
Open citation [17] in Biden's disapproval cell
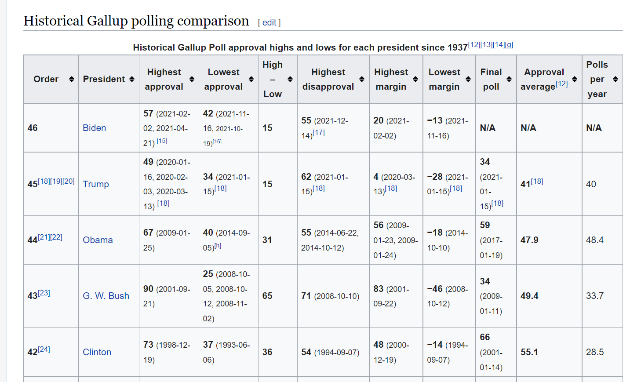[319, 132]
